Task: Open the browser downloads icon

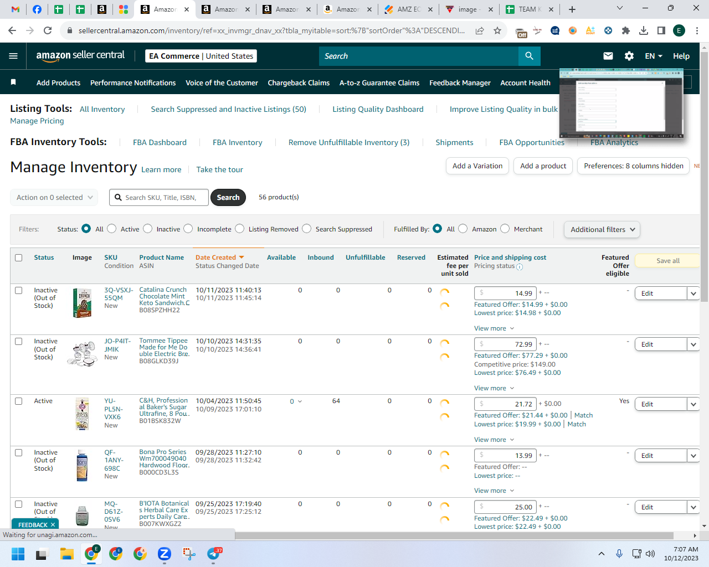Action: [x=644, y=30]
